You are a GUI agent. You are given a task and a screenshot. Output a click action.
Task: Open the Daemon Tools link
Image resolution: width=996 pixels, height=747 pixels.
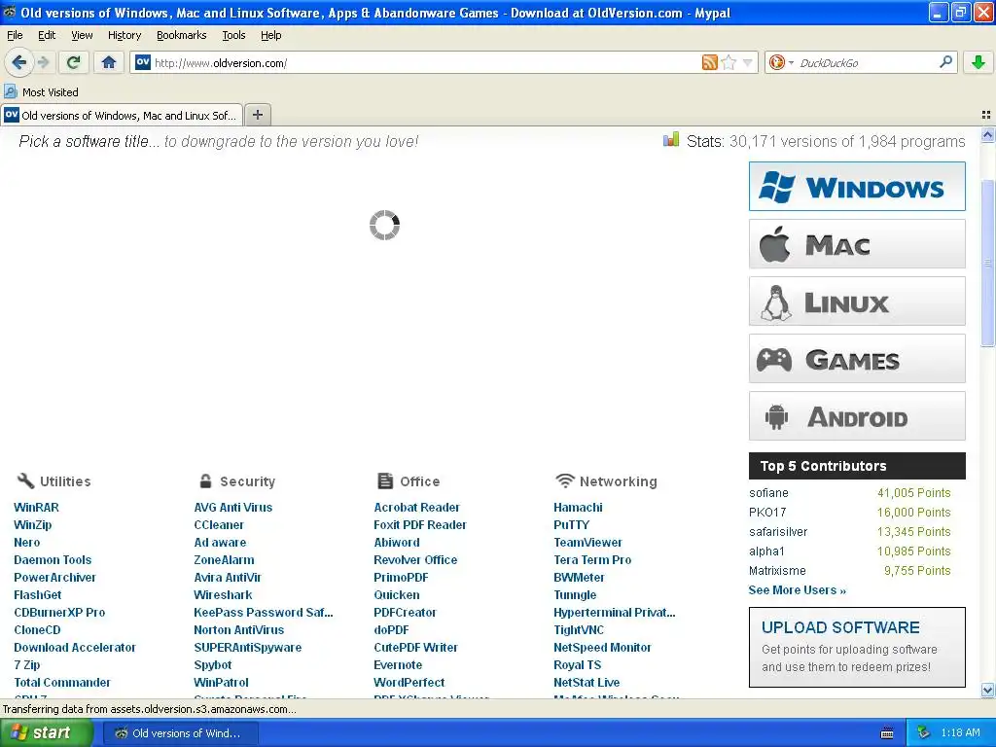[x=53, y=560]
